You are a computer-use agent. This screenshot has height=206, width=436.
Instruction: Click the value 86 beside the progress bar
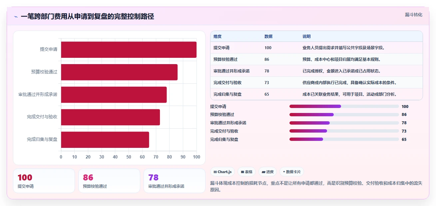404,115
